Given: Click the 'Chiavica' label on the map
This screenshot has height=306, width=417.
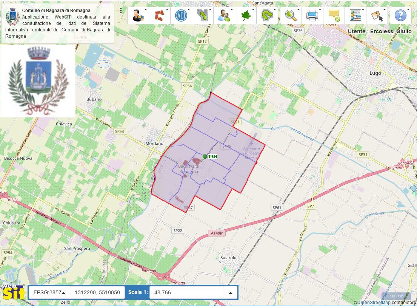Looking at the screenshot, I should [64, 124].
